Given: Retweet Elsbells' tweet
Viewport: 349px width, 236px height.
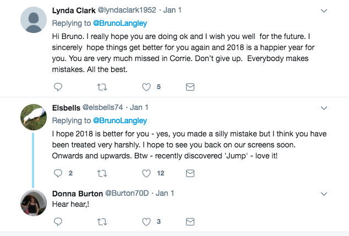Looking at the screenshot, I should point(102,173).
